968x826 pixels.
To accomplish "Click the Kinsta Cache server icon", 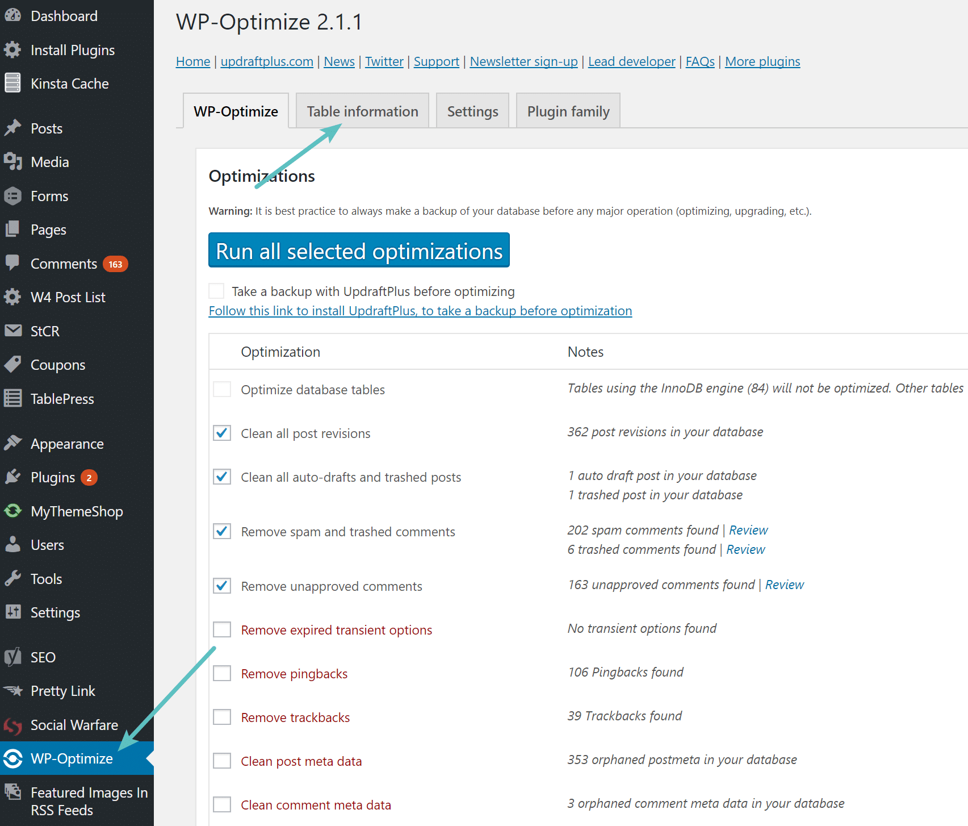I will point(12,84).
